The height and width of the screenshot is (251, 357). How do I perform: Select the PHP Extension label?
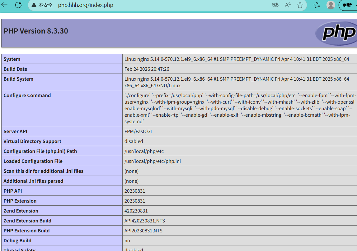pos(20,201)
